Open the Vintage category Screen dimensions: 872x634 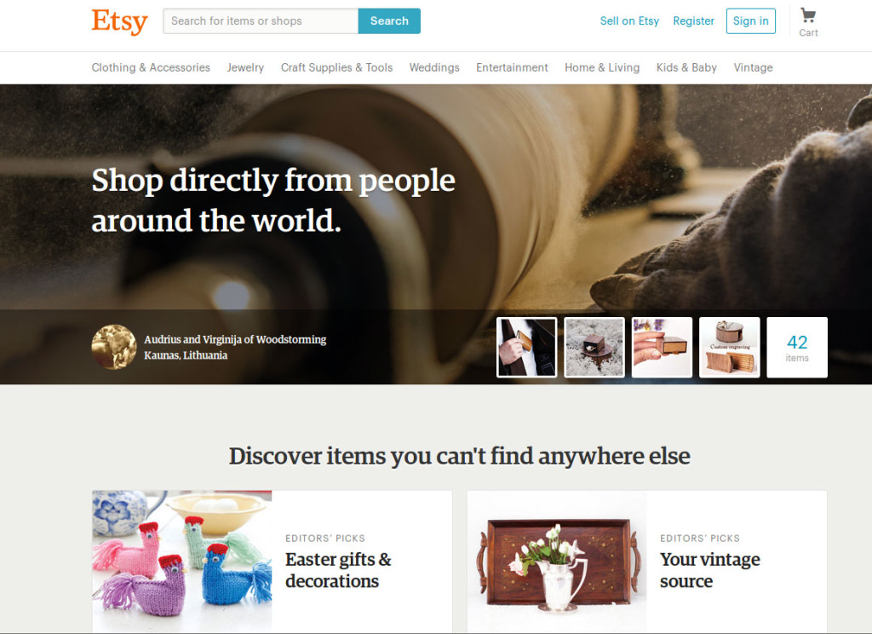[x=753, y=67]
